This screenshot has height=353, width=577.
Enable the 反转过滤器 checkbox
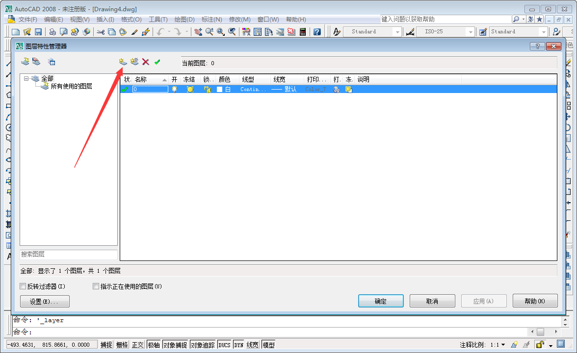pos(23,286)
